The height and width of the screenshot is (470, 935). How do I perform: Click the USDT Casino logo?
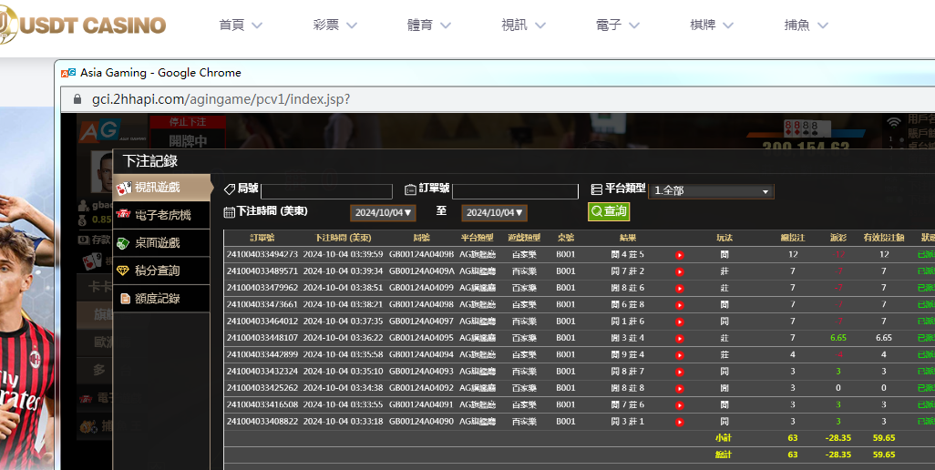pyautogui.click(x=83, y=24)
